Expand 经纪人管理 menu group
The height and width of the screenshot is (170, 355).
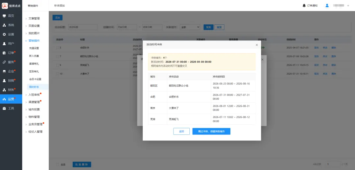pos(35,132)
